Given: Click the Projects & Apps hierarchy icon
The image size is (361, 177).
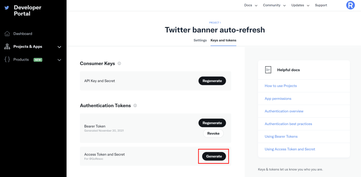Looking at the screenshot, I should coord(7,47).
